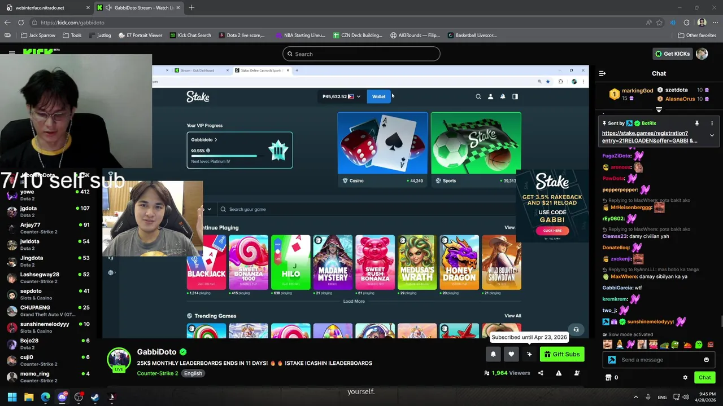This screenshot has height=406, width=723.
Task: Reload the page in browser
Action: 21,23
